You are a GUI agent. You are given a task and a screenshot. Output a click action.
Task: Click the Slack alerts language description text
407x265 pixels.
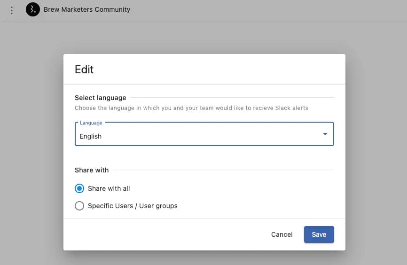[x=191, y=108]
